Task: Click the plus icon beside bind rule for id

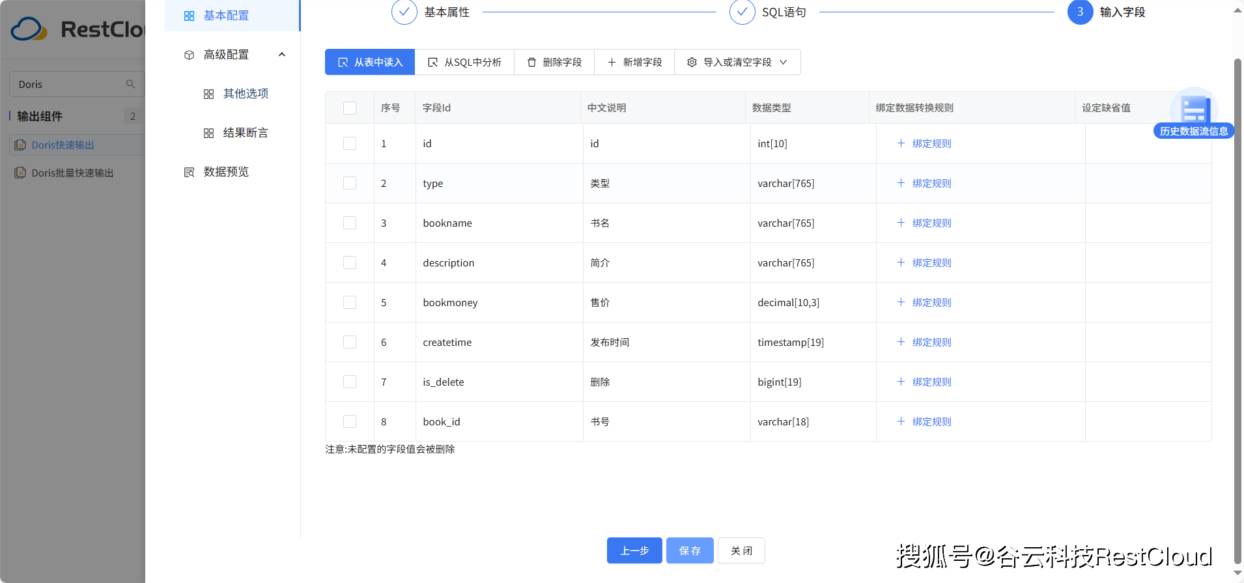Action: [901, 143]
